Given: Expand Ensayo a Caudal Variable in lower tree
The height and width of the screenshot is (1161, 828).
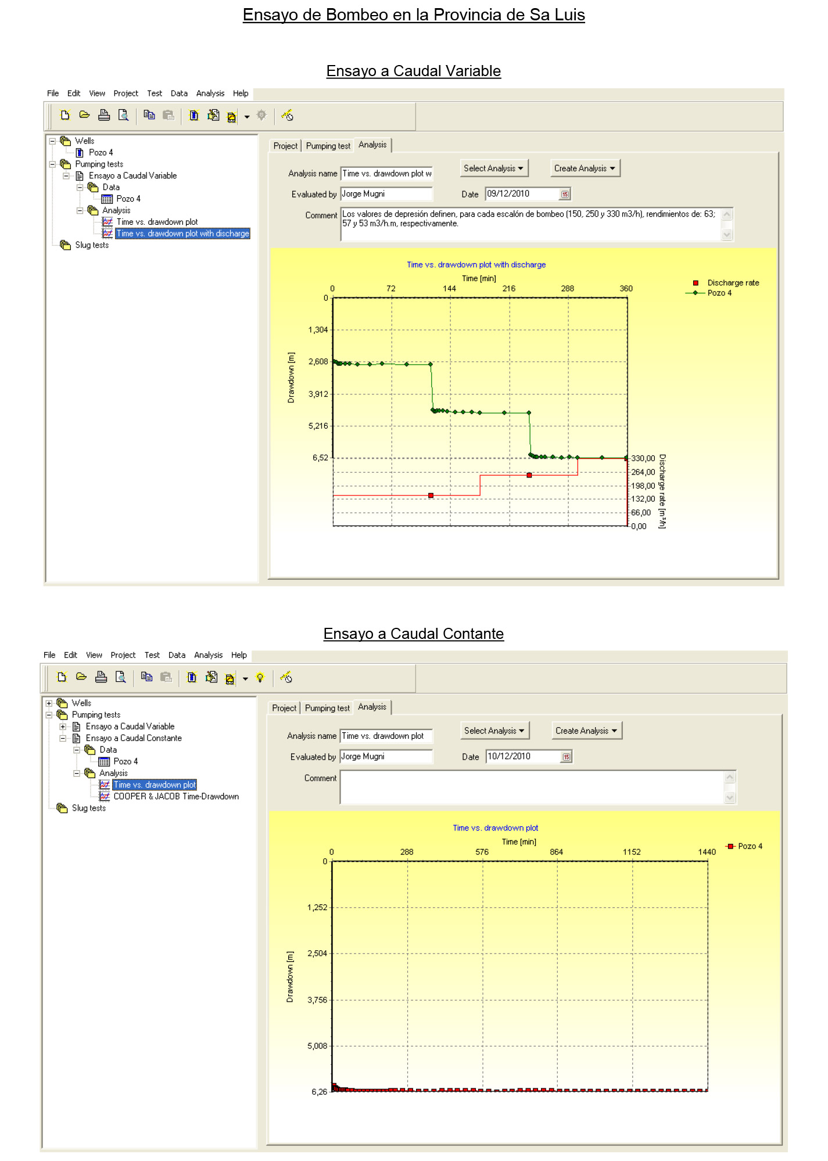Looking at the screenshot, I should point(63,727).
